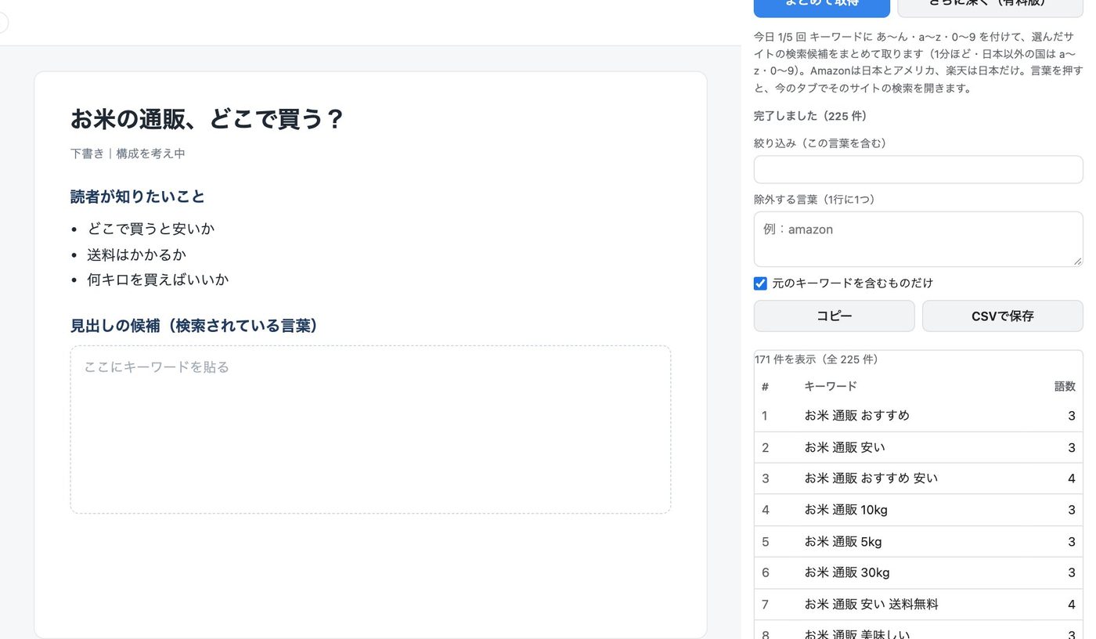Click the blue まとめて取得 button
Viewport: 1096px width, 639px height.
[x=821, y=6]
